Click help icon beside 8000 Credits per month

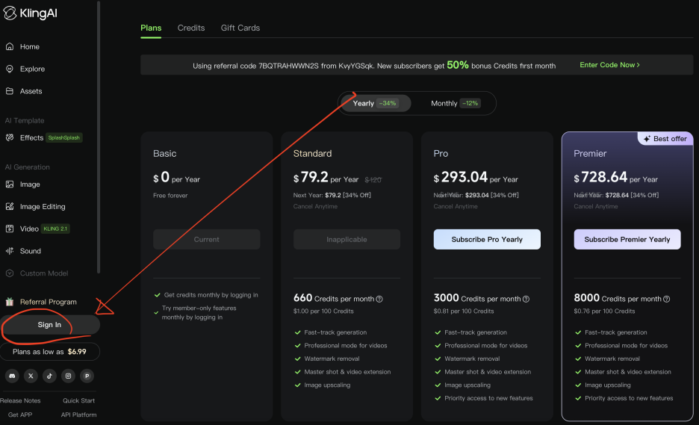click(x=666, y=300)
